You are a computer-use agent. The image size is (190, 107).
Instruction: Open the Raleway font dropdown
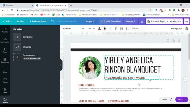(73, 29)
